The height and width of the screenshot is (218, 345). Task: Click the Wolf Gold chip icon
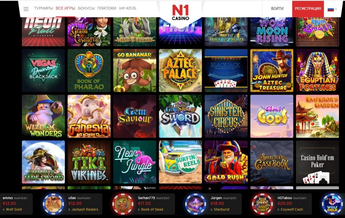click(x=332, y=204)
